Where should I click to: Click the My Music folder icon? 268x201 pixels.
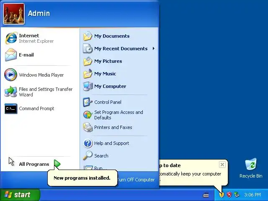[88, 74]
